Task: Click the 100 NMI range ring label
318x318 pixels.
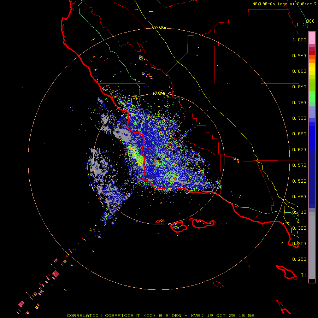Action: click(159, 28)
